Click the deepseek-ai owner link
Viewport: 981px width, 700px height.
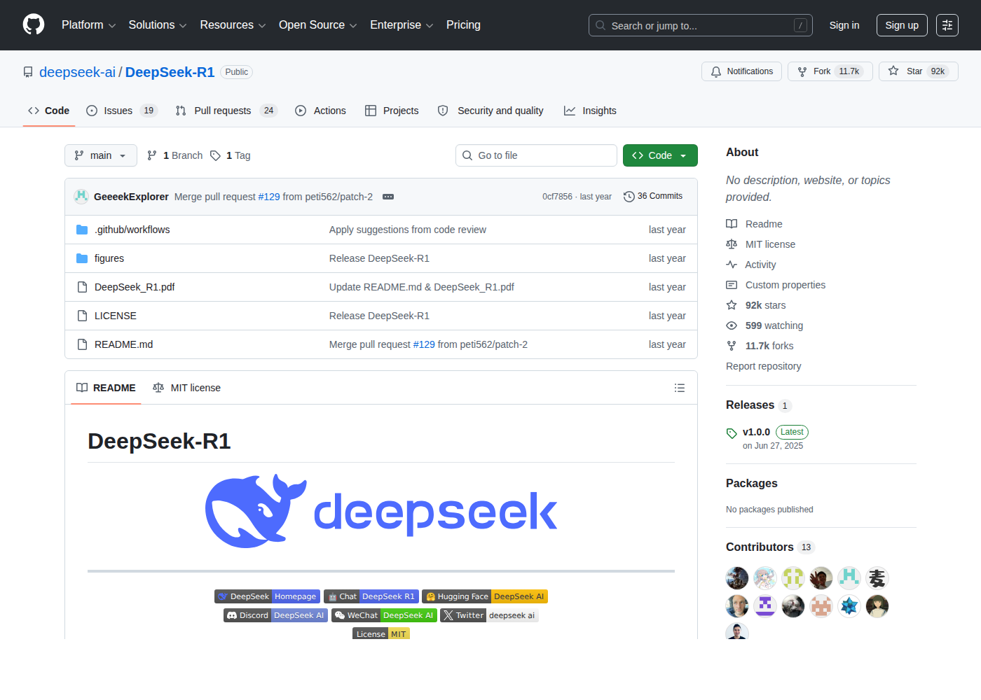[77, 72]
